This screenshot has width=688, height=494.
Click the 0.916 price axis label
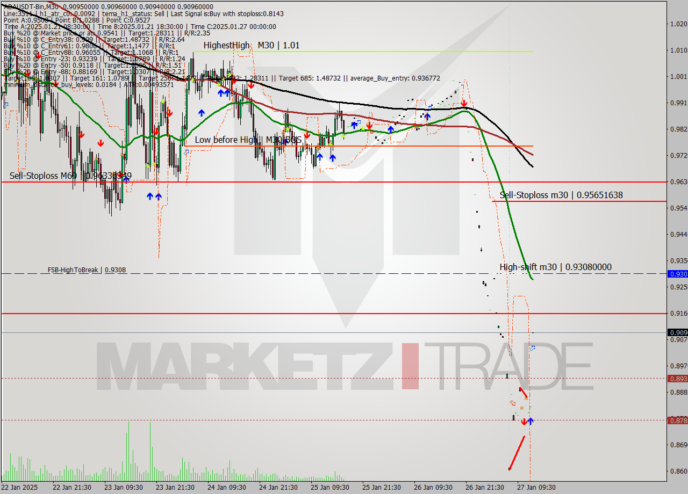coord(679,314)
